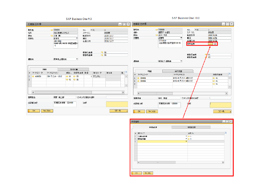Open row 1 document link arrow in reference dialog
The width and height of the screenshot is (260, 192).
click(189, 136)
